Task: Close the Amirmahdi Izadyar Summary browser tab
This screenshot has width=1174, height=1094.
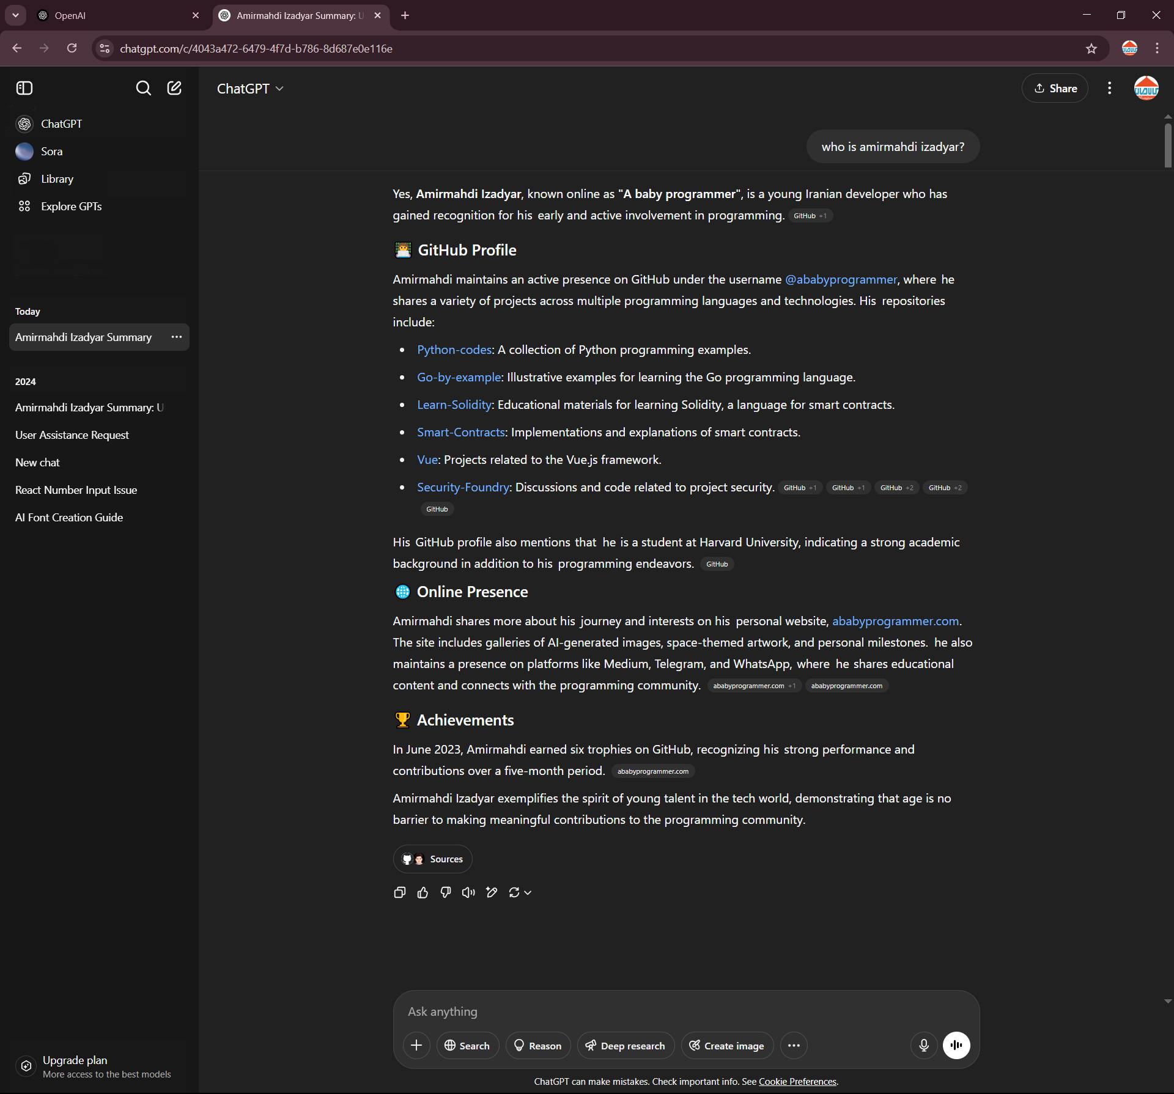Action: coord(377,15)
